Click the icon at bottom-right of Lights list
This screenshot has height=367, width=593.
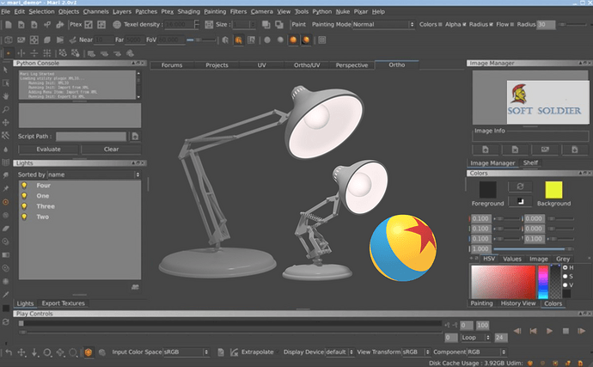[x=135, y=287]
